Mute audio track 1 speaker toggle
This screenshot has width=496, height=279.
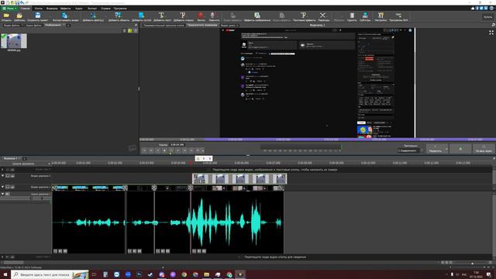coord(8,194)
